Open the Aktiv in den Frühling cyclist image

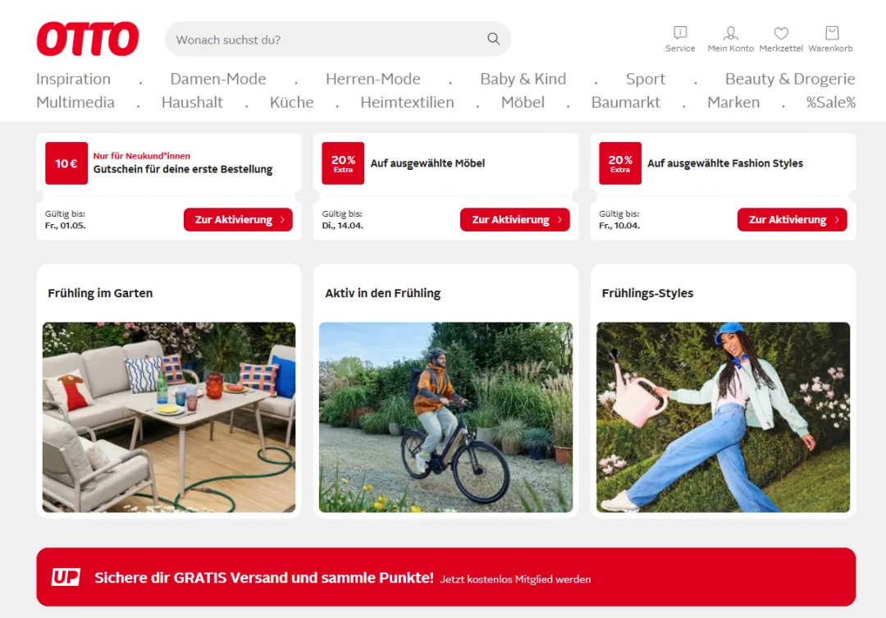(x=445, y=417)
